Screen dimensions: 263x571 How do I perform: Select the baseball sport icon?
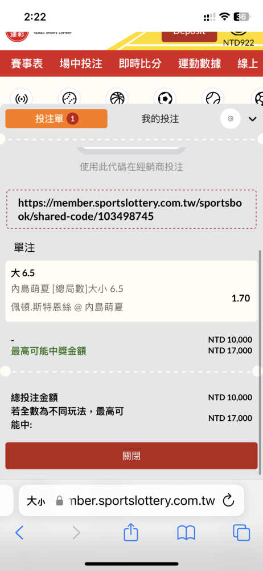[69, 98]
